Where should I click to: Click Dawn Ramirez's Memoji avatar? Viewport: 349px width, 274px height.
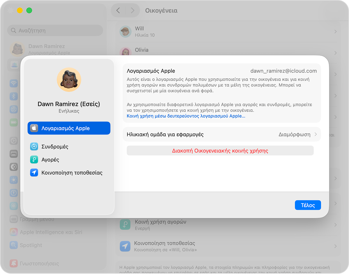[69, 80]
